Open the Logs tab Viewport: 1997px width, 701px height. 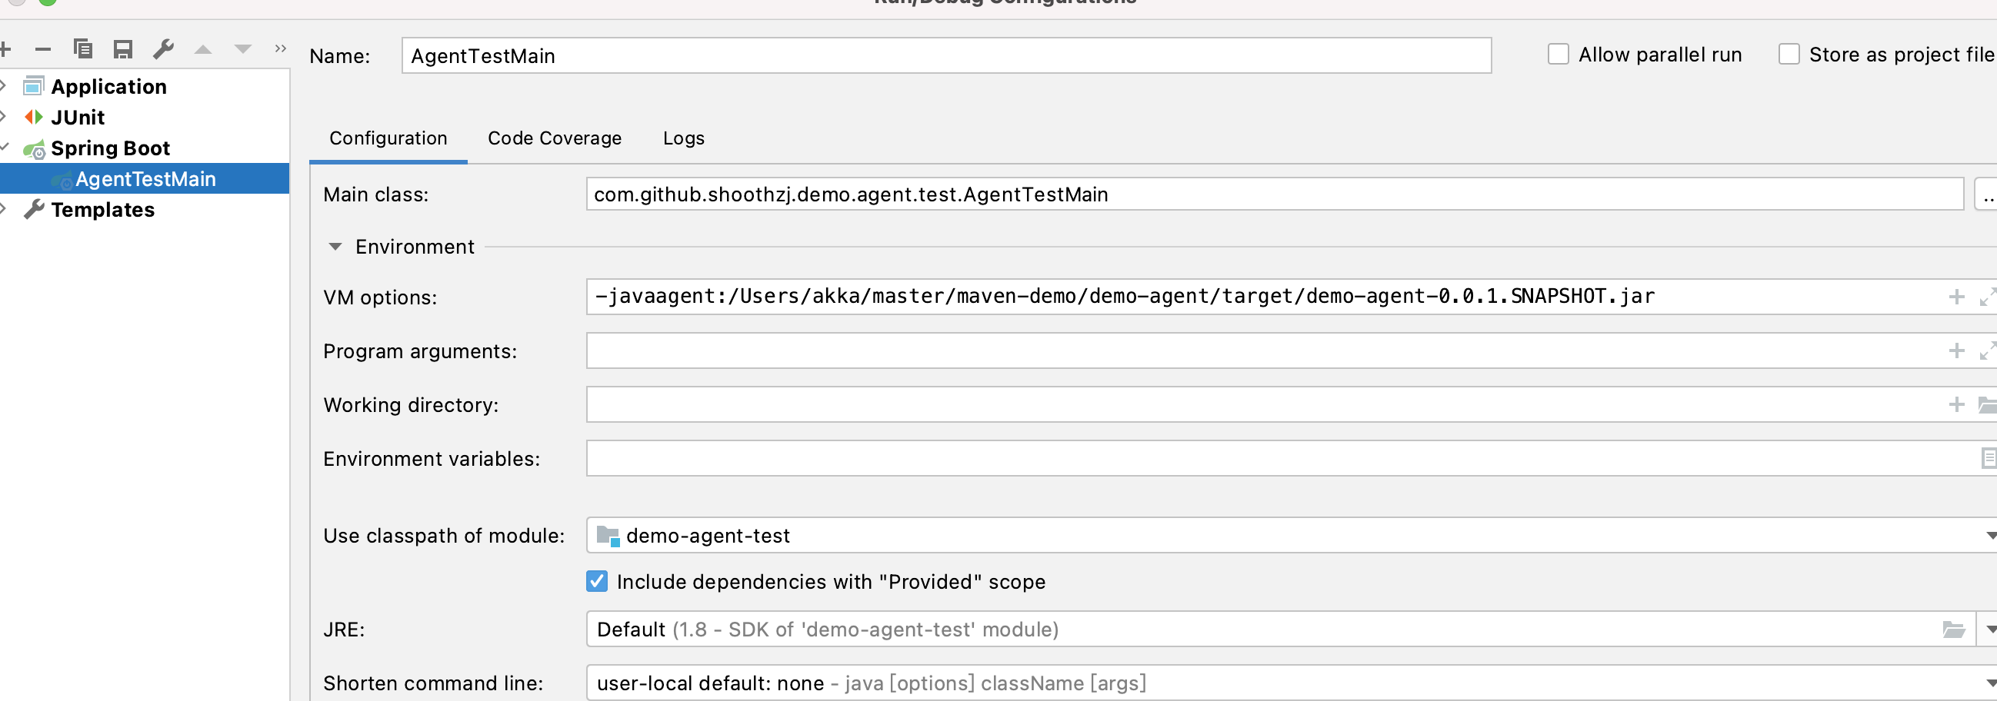pyautogui.click(x=683, y=138)
